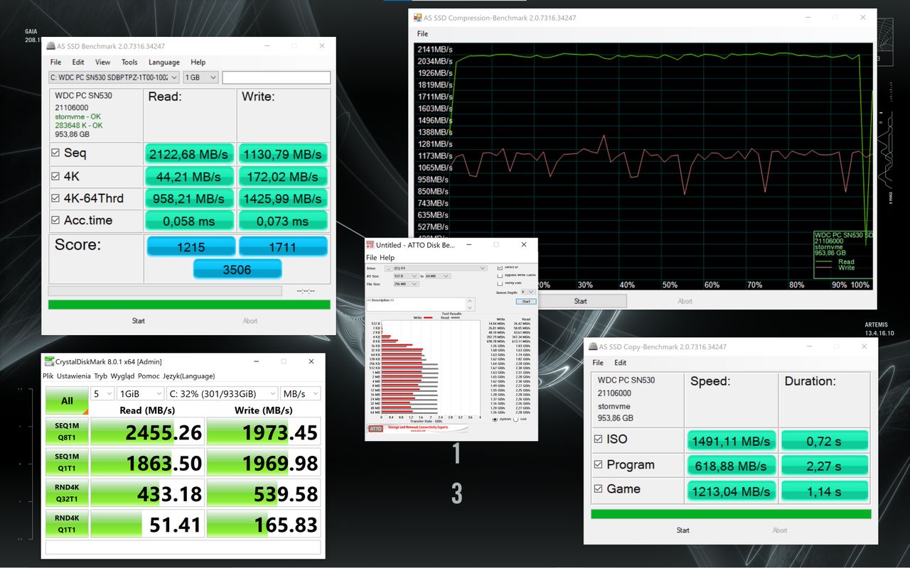Open the C: 32% drive dropdown
The height and width of the screenshot is (568, 910).
pos(222,393)
